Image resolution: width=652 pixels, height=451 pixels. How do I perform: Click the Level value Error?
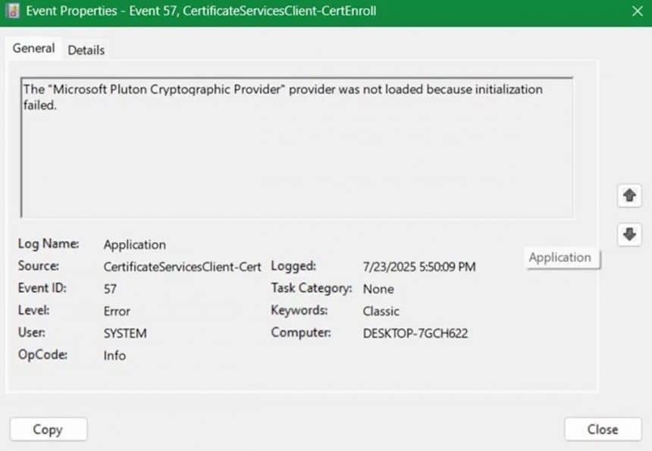(x=117, y=312)
